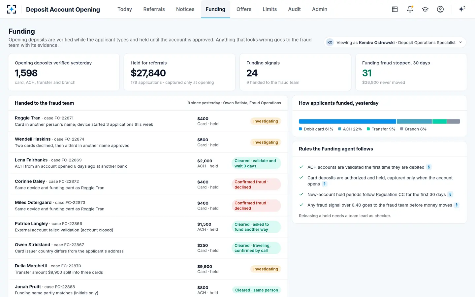The width and height of the screenshot is (475, 297).
Task: Open section reference beside fraud signal rule
Action: tap(457, 205)
